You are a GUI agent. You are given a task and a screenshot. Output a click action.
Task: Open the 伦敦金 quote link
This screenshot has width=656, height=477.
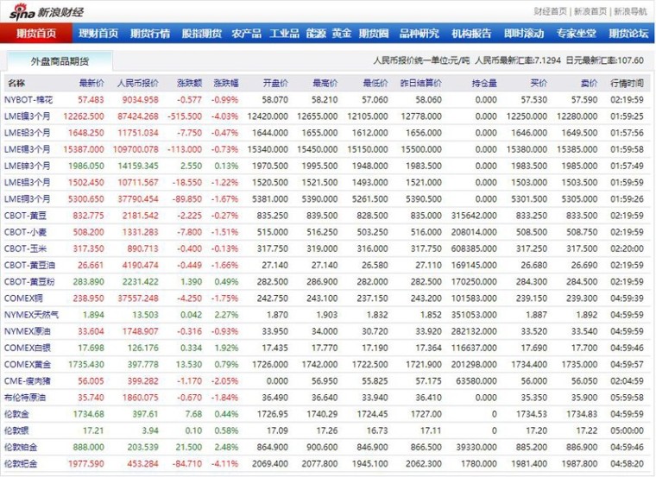pos(16,414)
